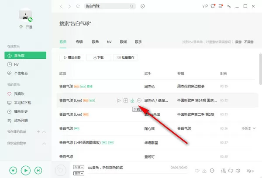The image size is (262, 178).
Task: Select the 歌词 tab
Action: click(x=123, y=42)
